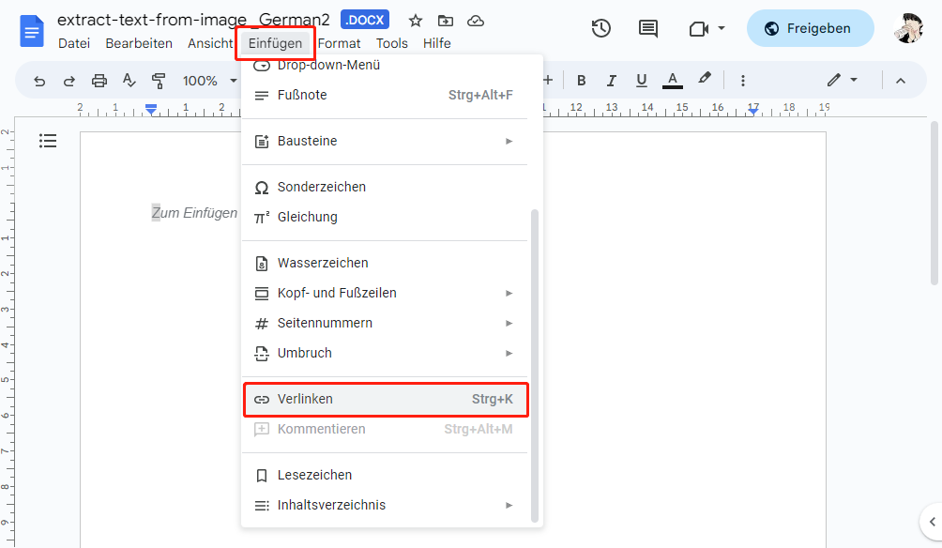The width and height of the screenshot is (942, 548).
Task: Expand the Bausteine submenu
Action: pos(385,141)
